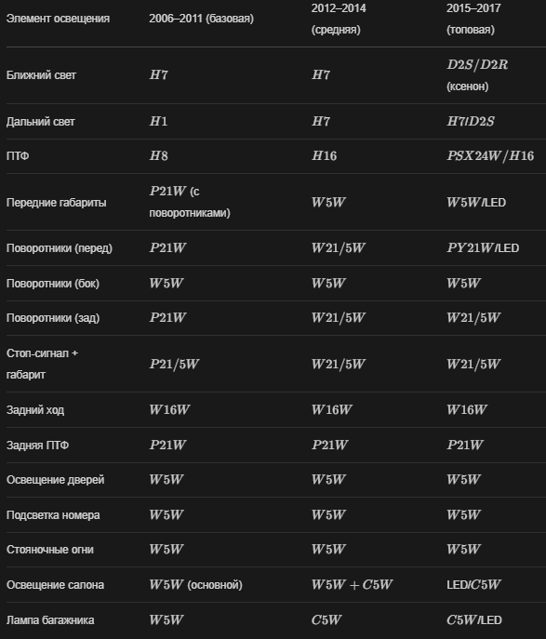This screenshot has height=639, width=546.
Task: Select the '2006–2011 (базовая)' column header
Action: pos(201,19)
